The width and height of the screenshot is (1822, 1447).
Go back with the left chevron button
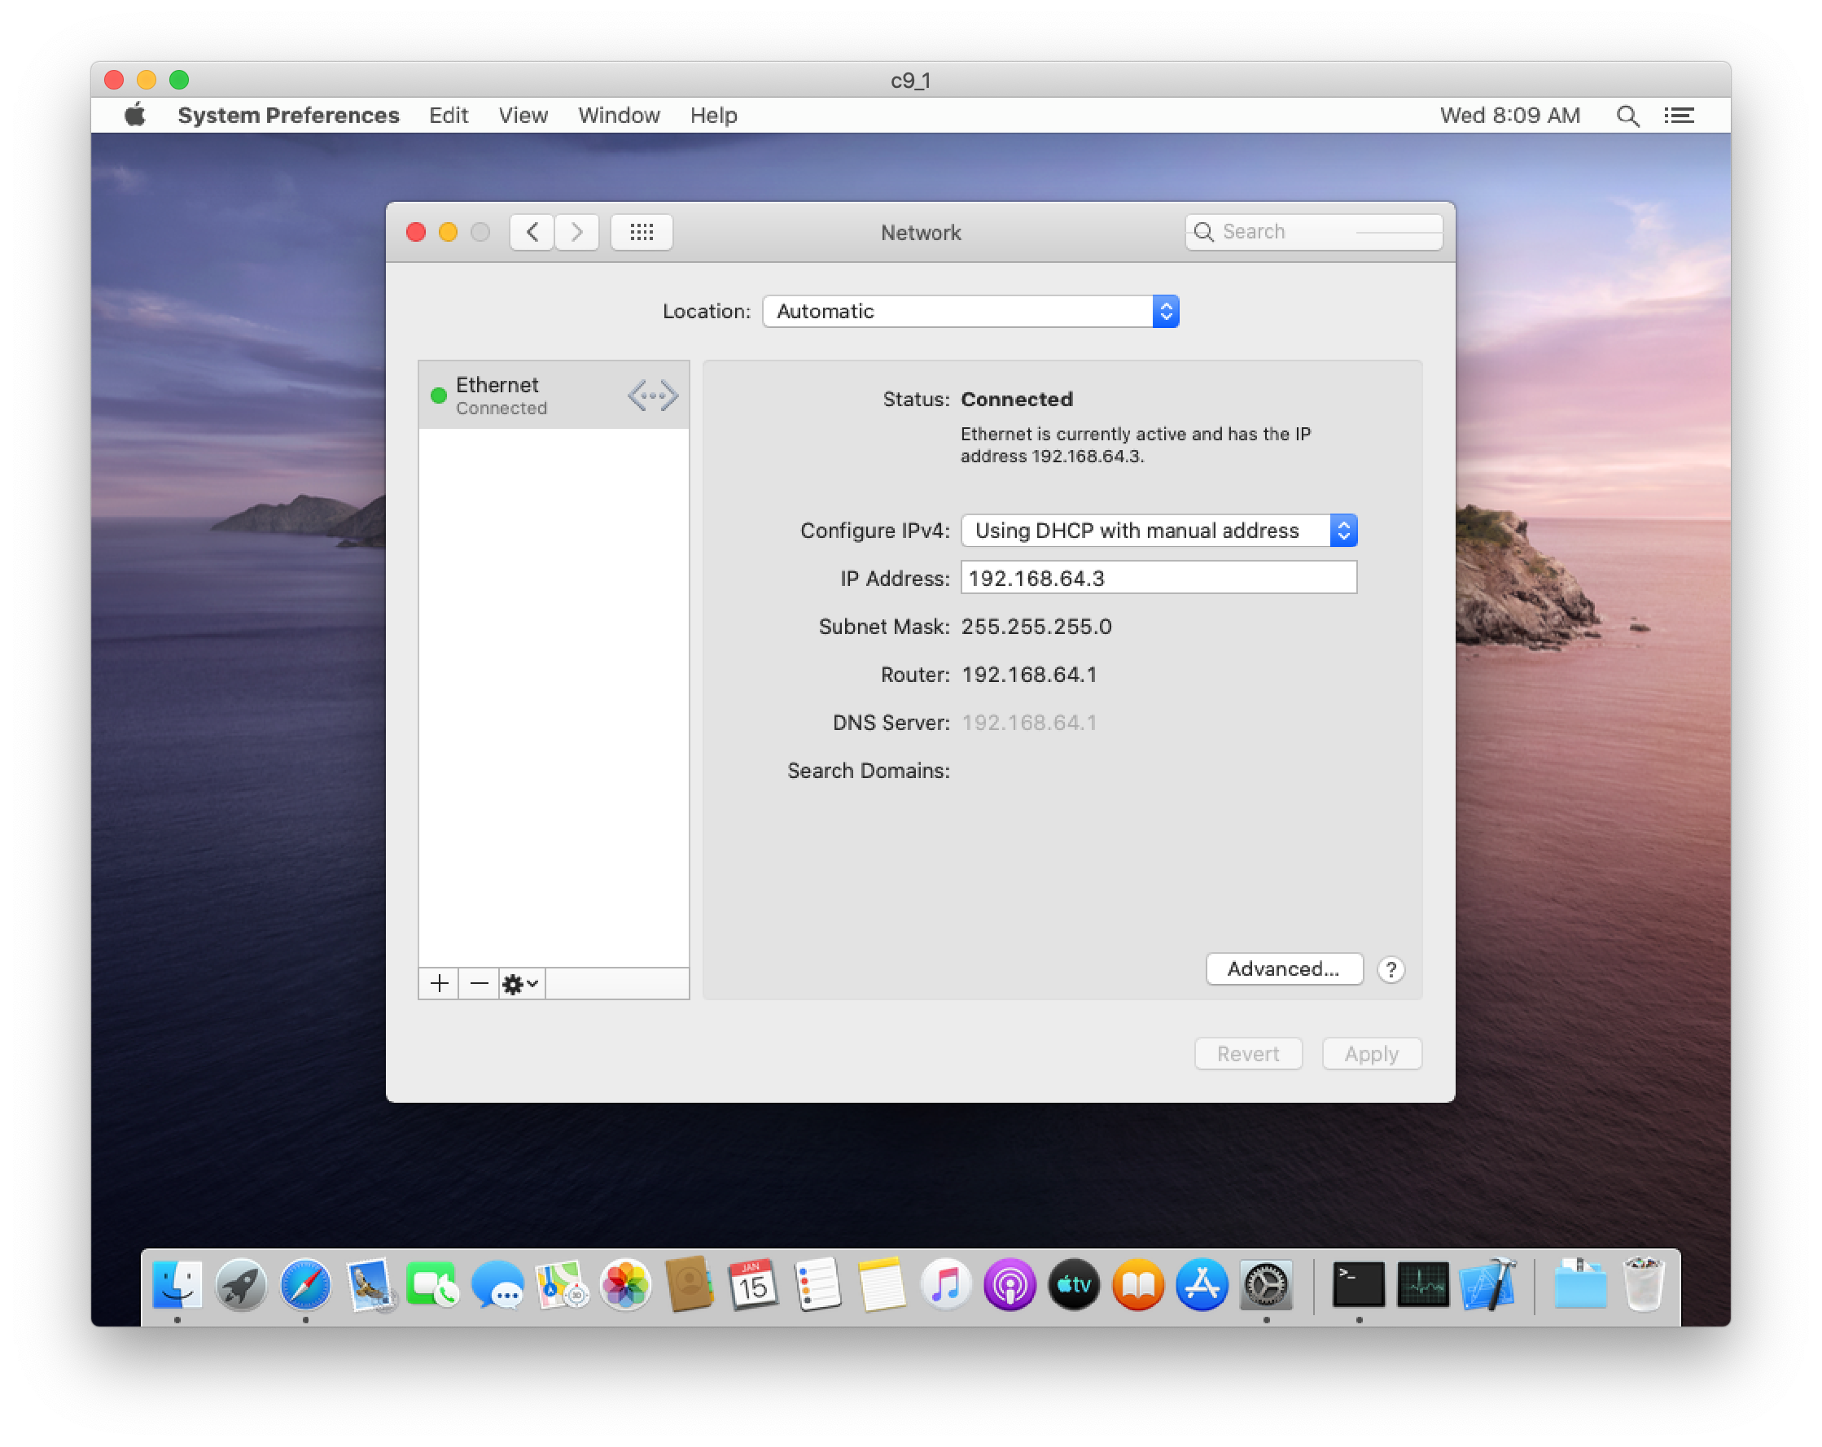532,231
